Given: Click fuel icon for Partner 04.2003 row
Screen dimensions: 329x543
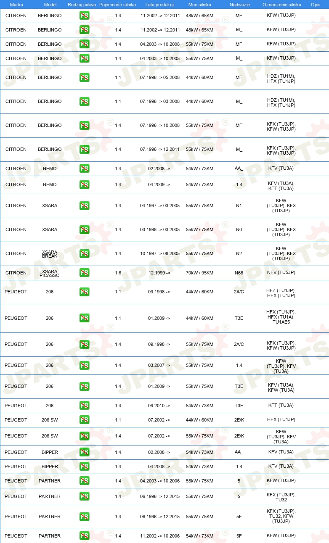Looking at the screenshot, I should coord(84,481).
